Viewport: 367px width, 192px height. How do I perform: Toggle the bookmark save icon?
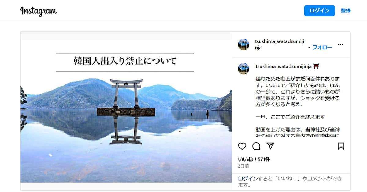click(x=341, y=146)
